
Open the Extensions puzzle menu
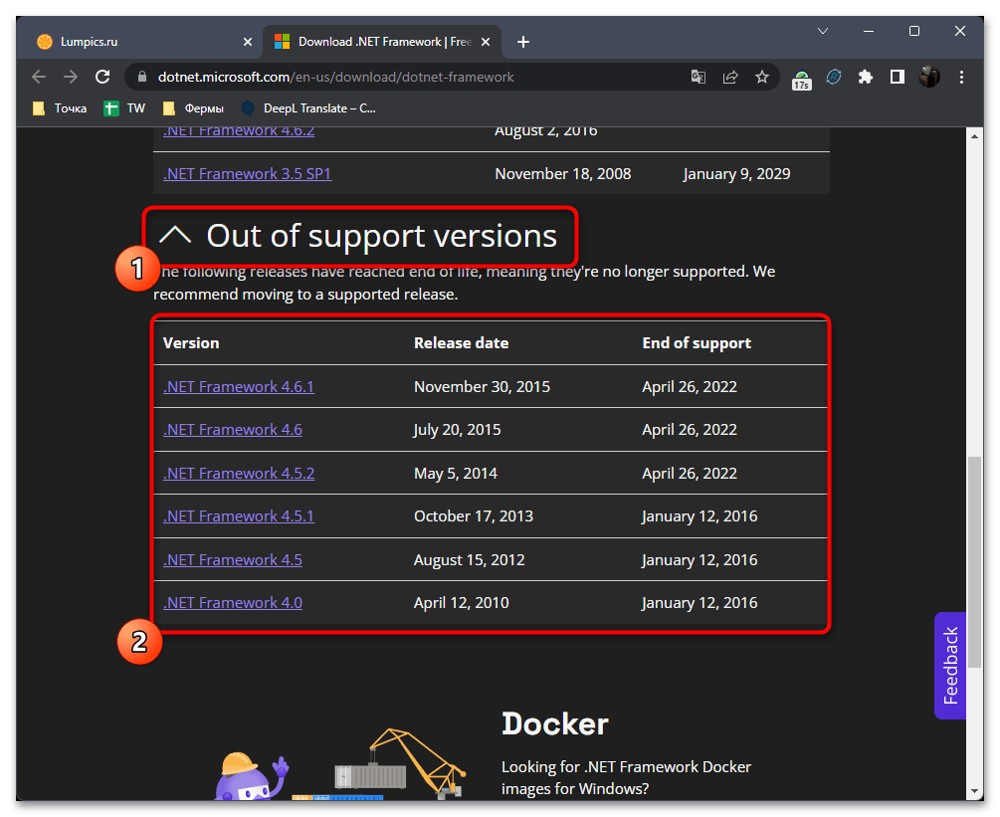[x=866, y=78]
